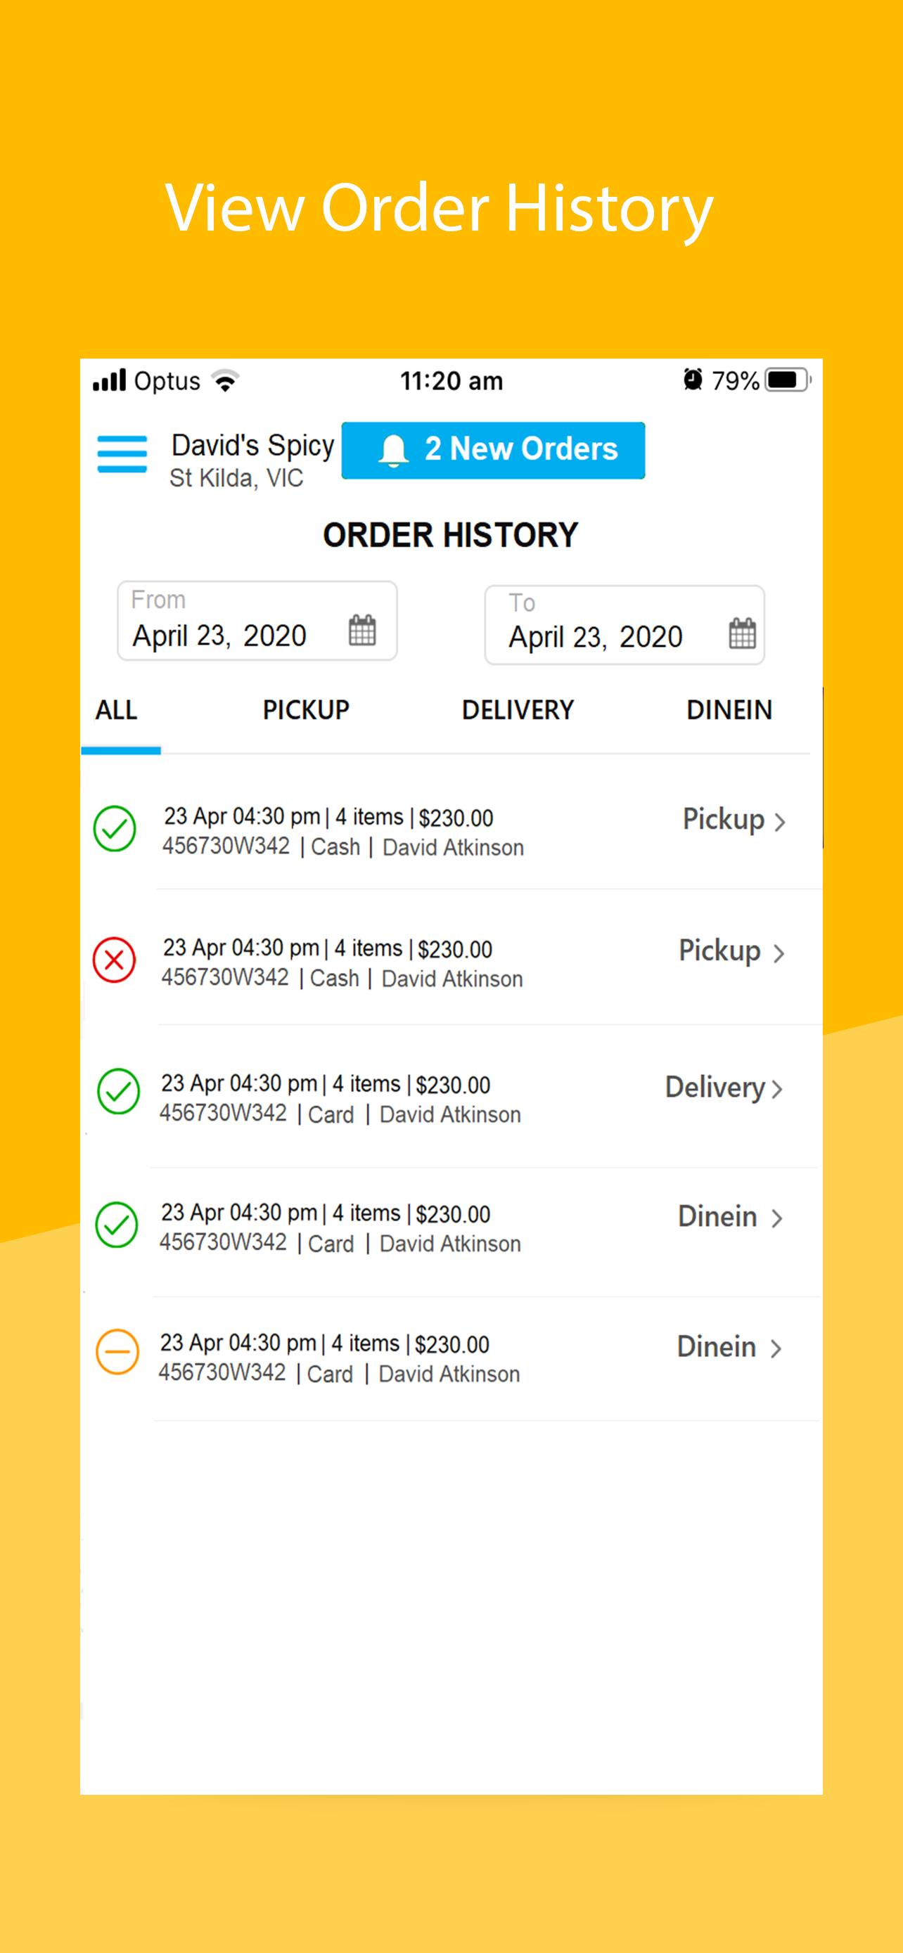This screenshot has width=903, height=1953.
Task: Tap red cancelled icon on second order
Action: click(x=114, y=960)
